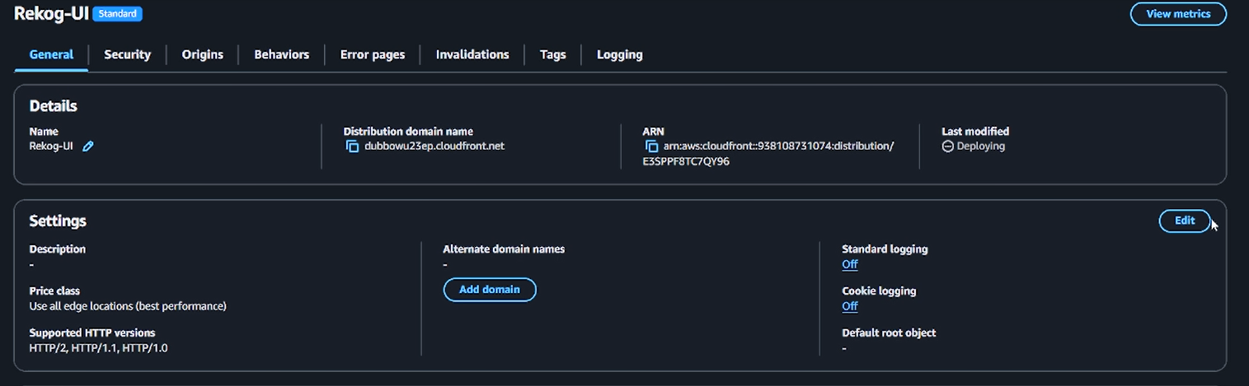
Task: Click the pencil icon next to Rekog-UI name
Action: [88, 146]
